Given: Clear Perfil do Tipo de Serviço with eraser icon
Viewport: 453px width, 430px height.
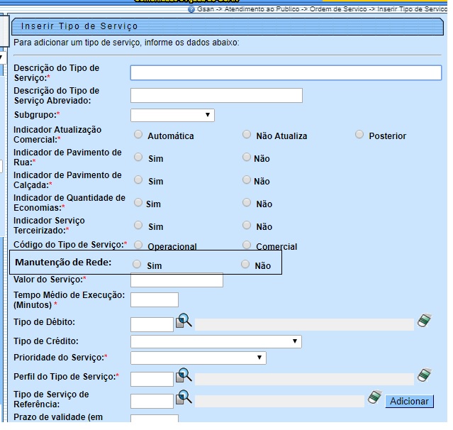Looking at the screenshot, I should 424,375.
